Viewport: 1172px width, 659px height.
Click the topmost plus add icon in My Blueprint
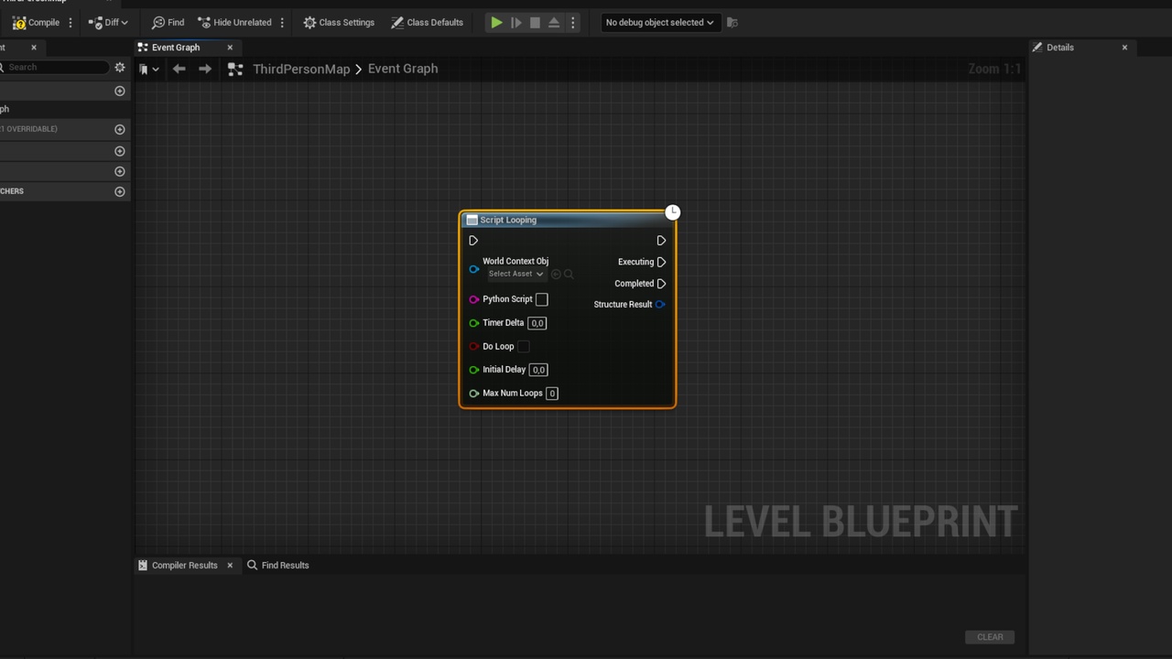coord(119,91)
